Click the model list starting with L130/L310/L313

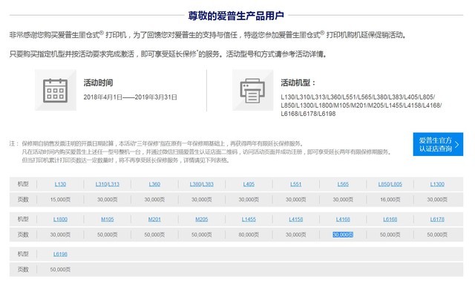point(361,105)
